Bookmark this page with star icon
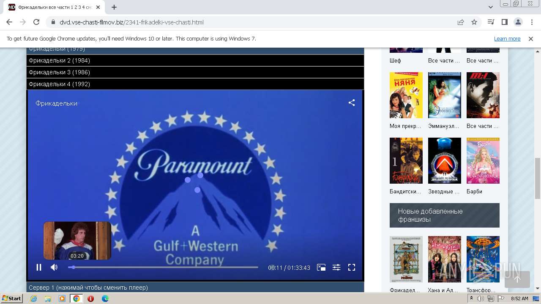Screen dimensions: 541x304 pos(474,22)
